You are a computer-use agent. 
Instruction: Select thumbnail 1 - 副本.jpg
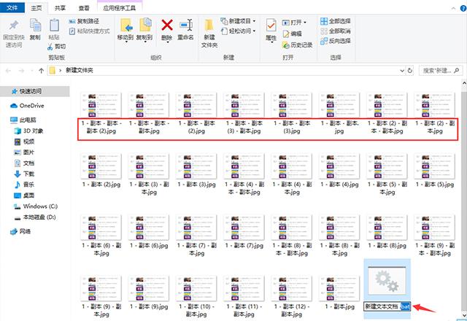click(x=339, y=289)
